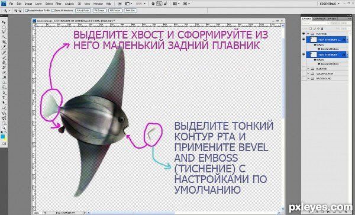Choose the zoom out magnifier option

(20, 11)
